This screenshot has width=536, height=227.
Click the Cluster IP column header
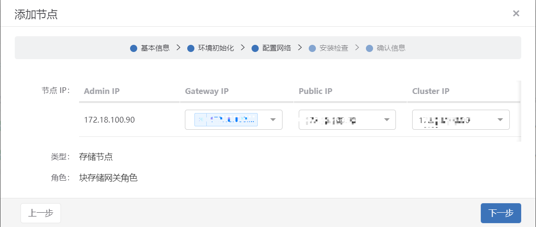point(431,91)
